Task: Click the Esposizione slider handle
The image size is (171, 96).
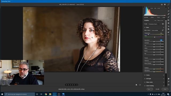Action: (x=154, y=42)
